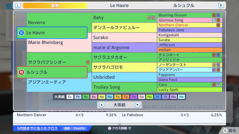Select the Trolley Song cell

click(124, 87)
